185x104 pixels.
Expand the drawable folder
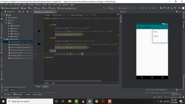coord(9,26)
